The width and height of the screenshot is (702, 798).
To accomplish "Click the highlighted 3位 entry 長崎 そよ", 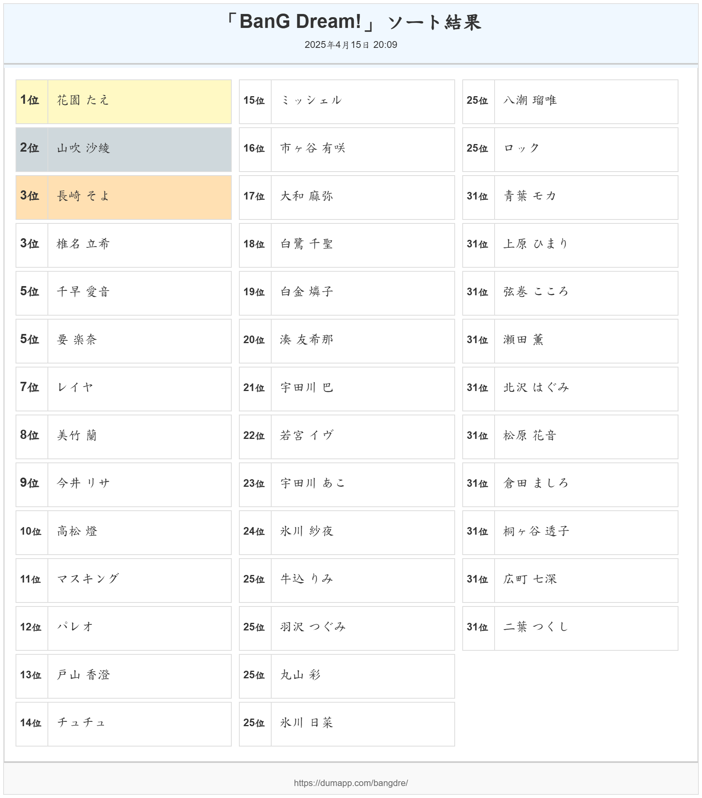I will (83, 196).
